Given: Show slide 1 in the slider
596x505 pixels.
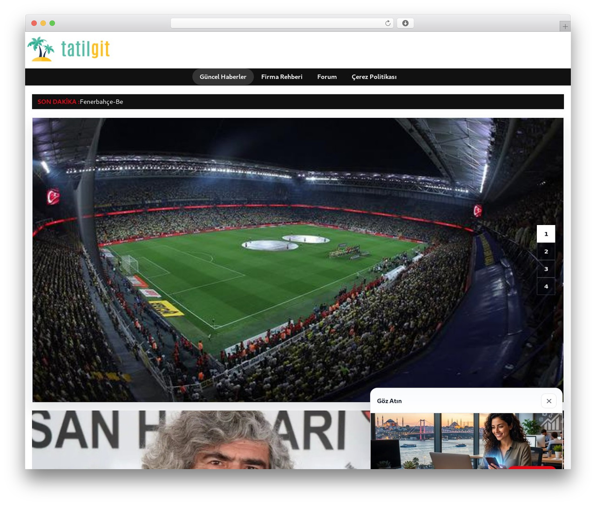Looking at the screenshot, I should tap(546, 234).
